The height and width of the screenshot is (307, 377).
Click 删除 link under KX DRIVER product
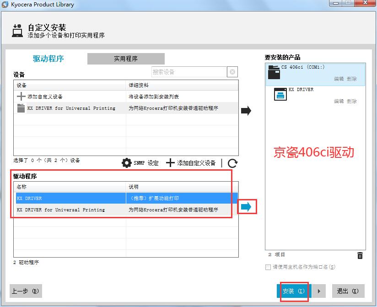[x=352, y=101]
